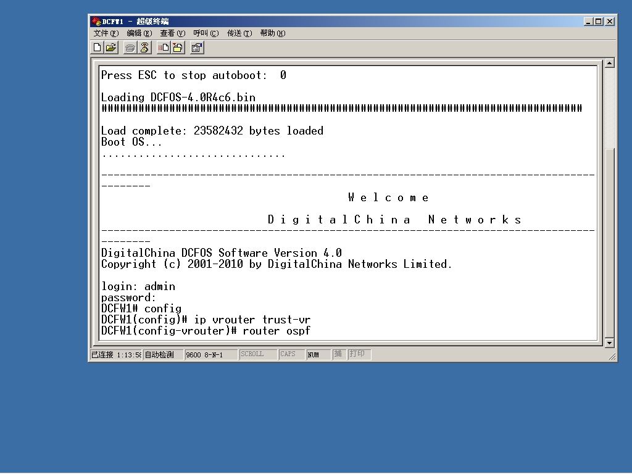Click the 'DCFW1# config' line
This screenshot has height=474, width=632.
pos(141,309)
